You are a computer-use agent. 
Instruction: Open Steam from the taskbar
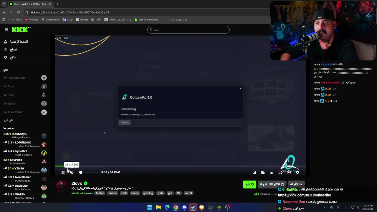[193, 207]
